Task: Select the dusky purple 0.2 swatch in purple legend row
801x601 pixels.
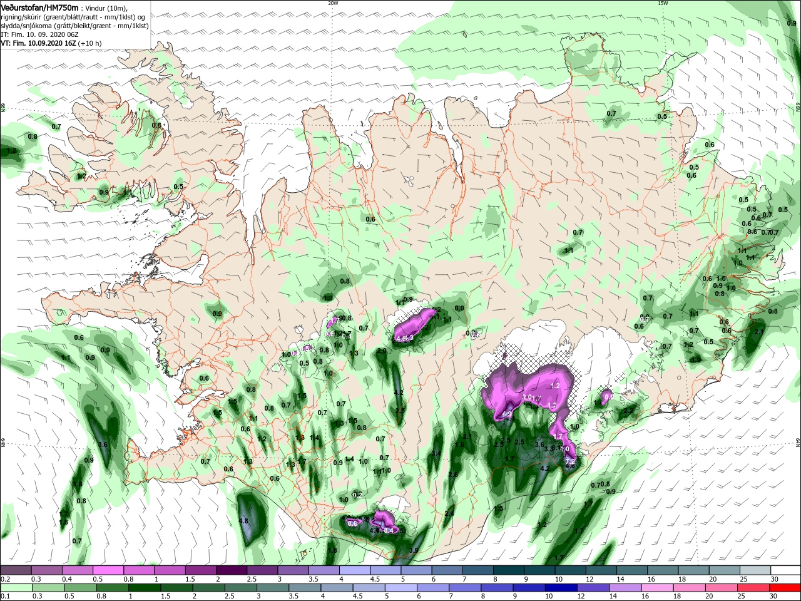Action: point(16,570)
